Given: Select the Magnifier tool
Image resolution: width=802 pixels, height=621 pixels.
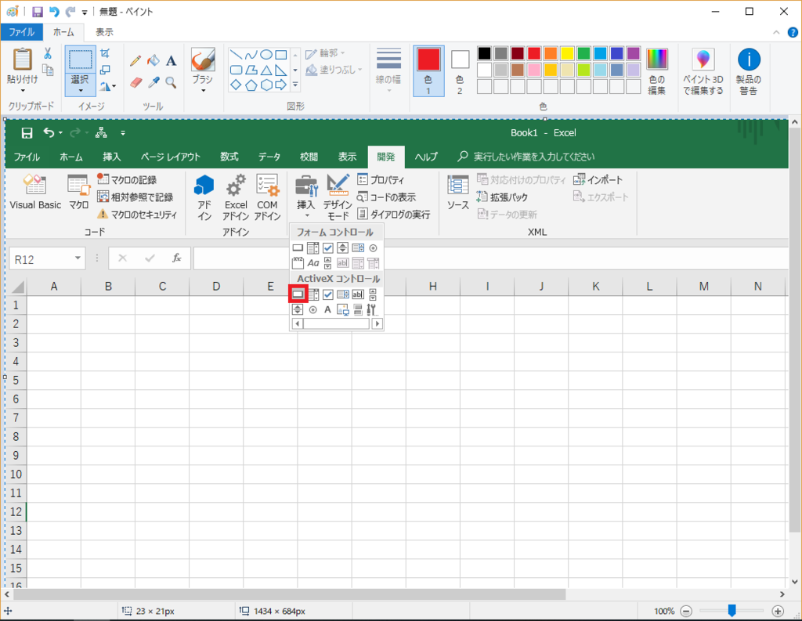Looking at the screenshot, I should pyautogui.click(x=170, y=83).
